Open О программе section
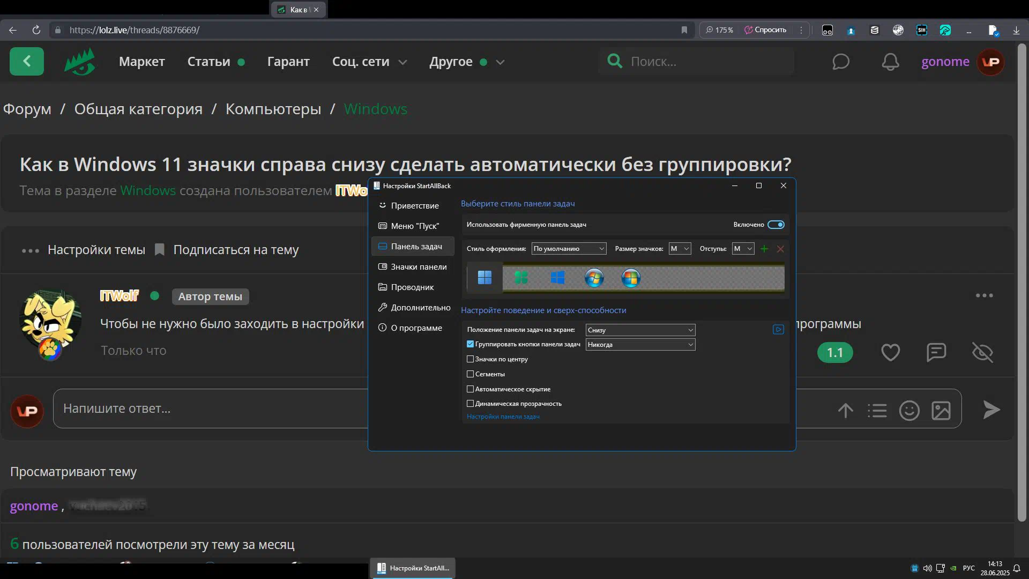This screenshot has width=1029, height=579. pyautogui.click(x=413, y=328)
